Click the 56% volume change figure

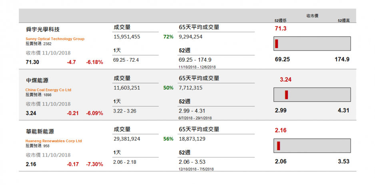click(x=168, y=139)
